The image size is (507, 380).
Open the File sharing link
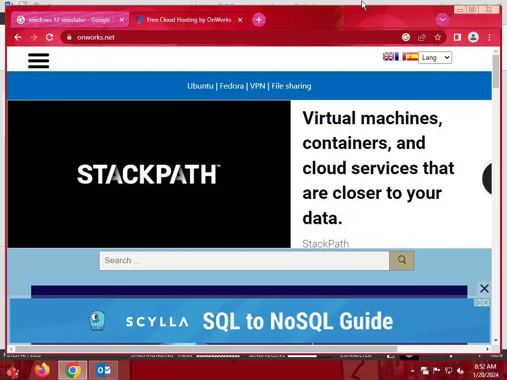pos(291,86)
